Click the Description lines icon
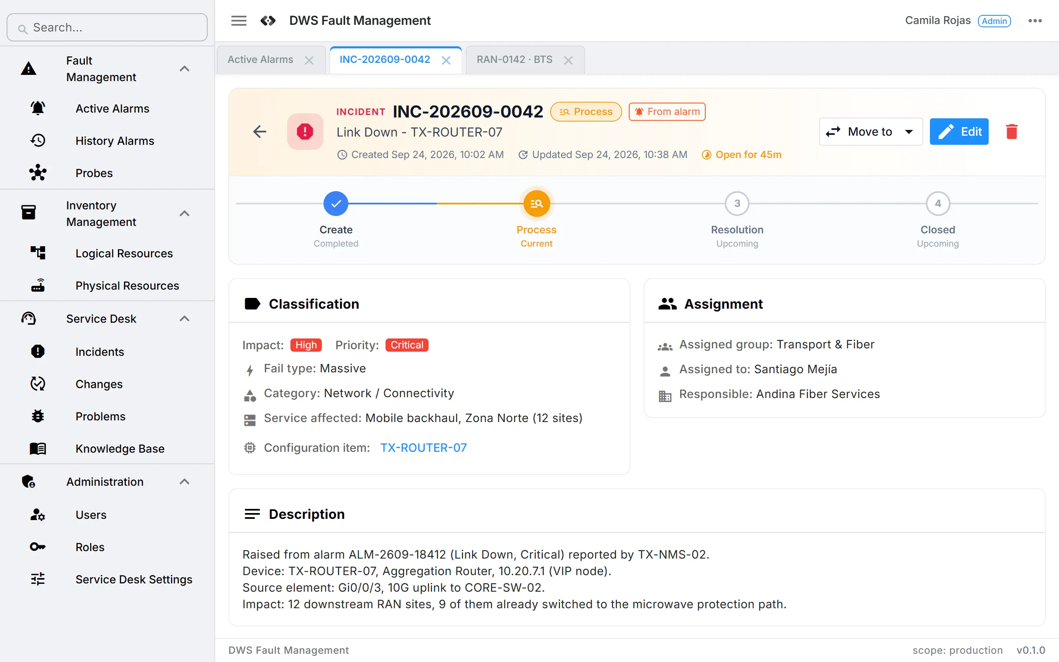The height and width of the screenshot is (662, 1059). pyautogui.click(x=252, y=514)
